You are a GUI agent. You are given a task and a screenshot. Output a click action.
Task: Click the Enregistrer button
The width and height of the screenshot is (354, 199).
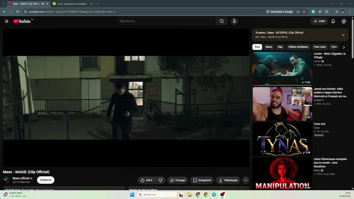tap(202, 180)
